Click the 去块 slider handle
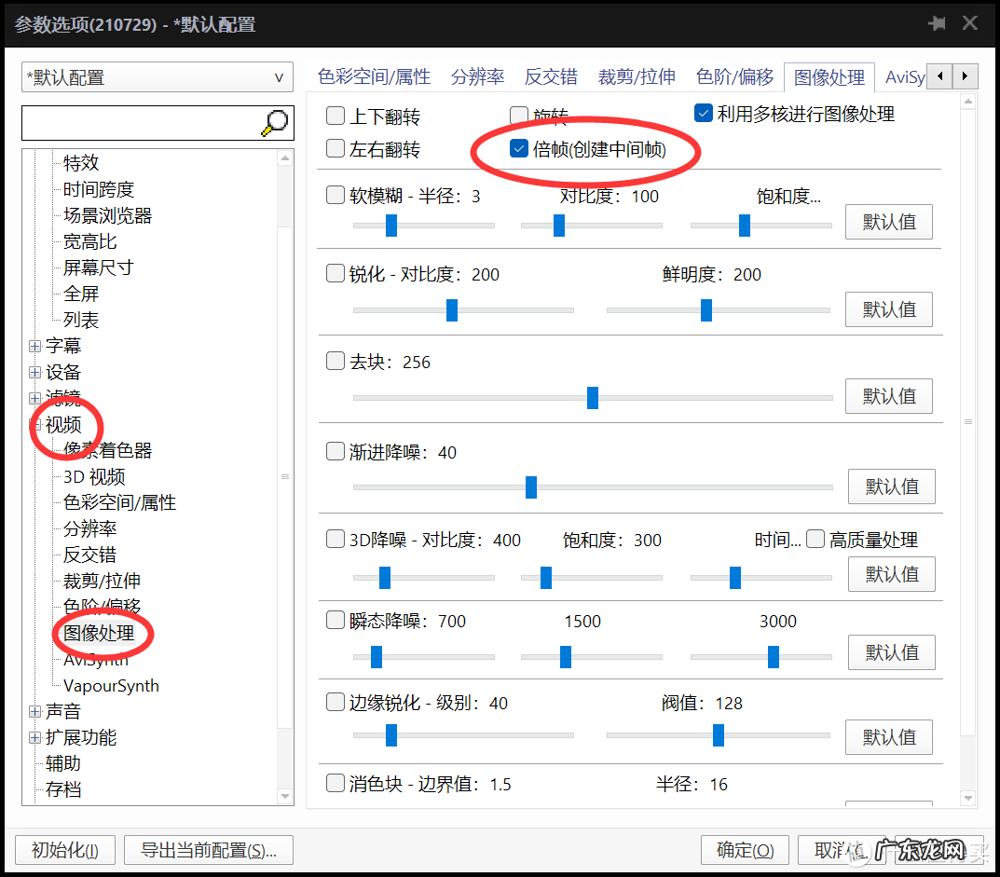This screenshot has width=1000, height=877. pos(592,398)
